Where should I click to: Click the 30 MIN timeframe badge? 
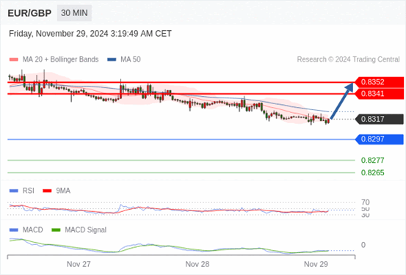click(x=74, y=13)
